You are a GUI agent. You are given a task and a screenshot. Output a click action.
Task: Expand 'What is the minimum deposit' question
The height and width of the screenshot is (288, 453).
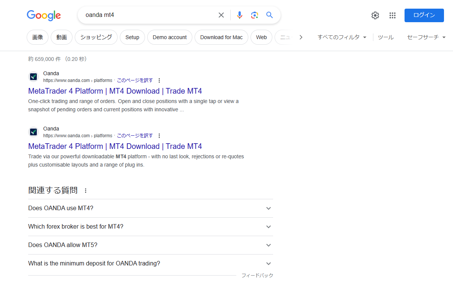[x=151, y=264]
